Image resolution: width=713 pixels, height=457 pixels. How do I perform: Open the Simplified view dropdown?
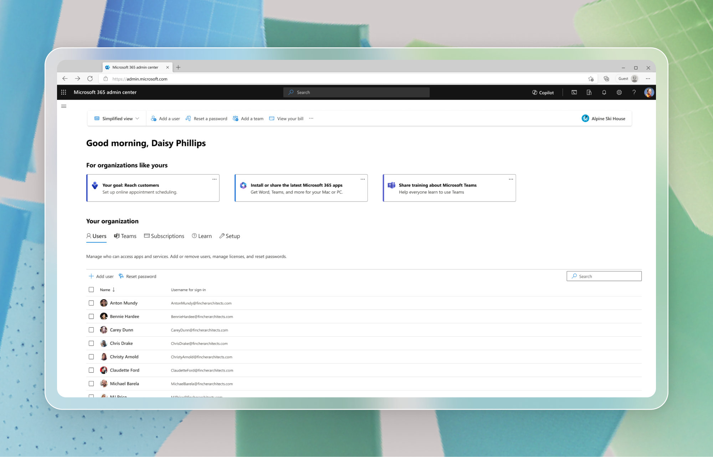116,118
